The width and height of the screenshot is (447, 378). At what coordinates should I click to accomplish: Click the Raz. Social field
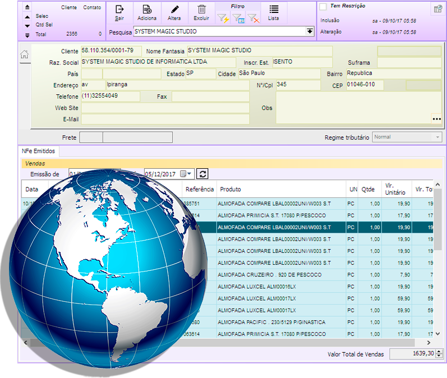point(158,62)
